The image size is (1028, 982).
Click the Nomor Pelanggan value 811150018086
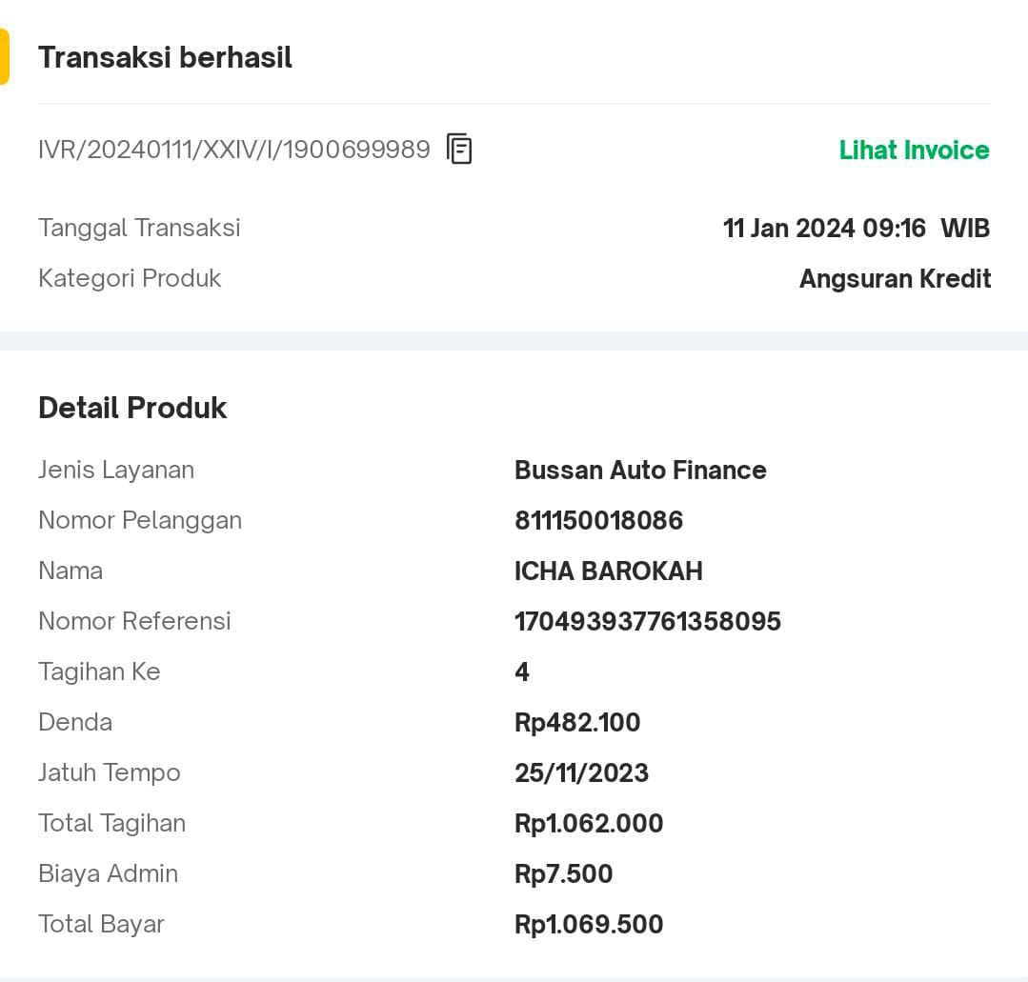point(598,520)
